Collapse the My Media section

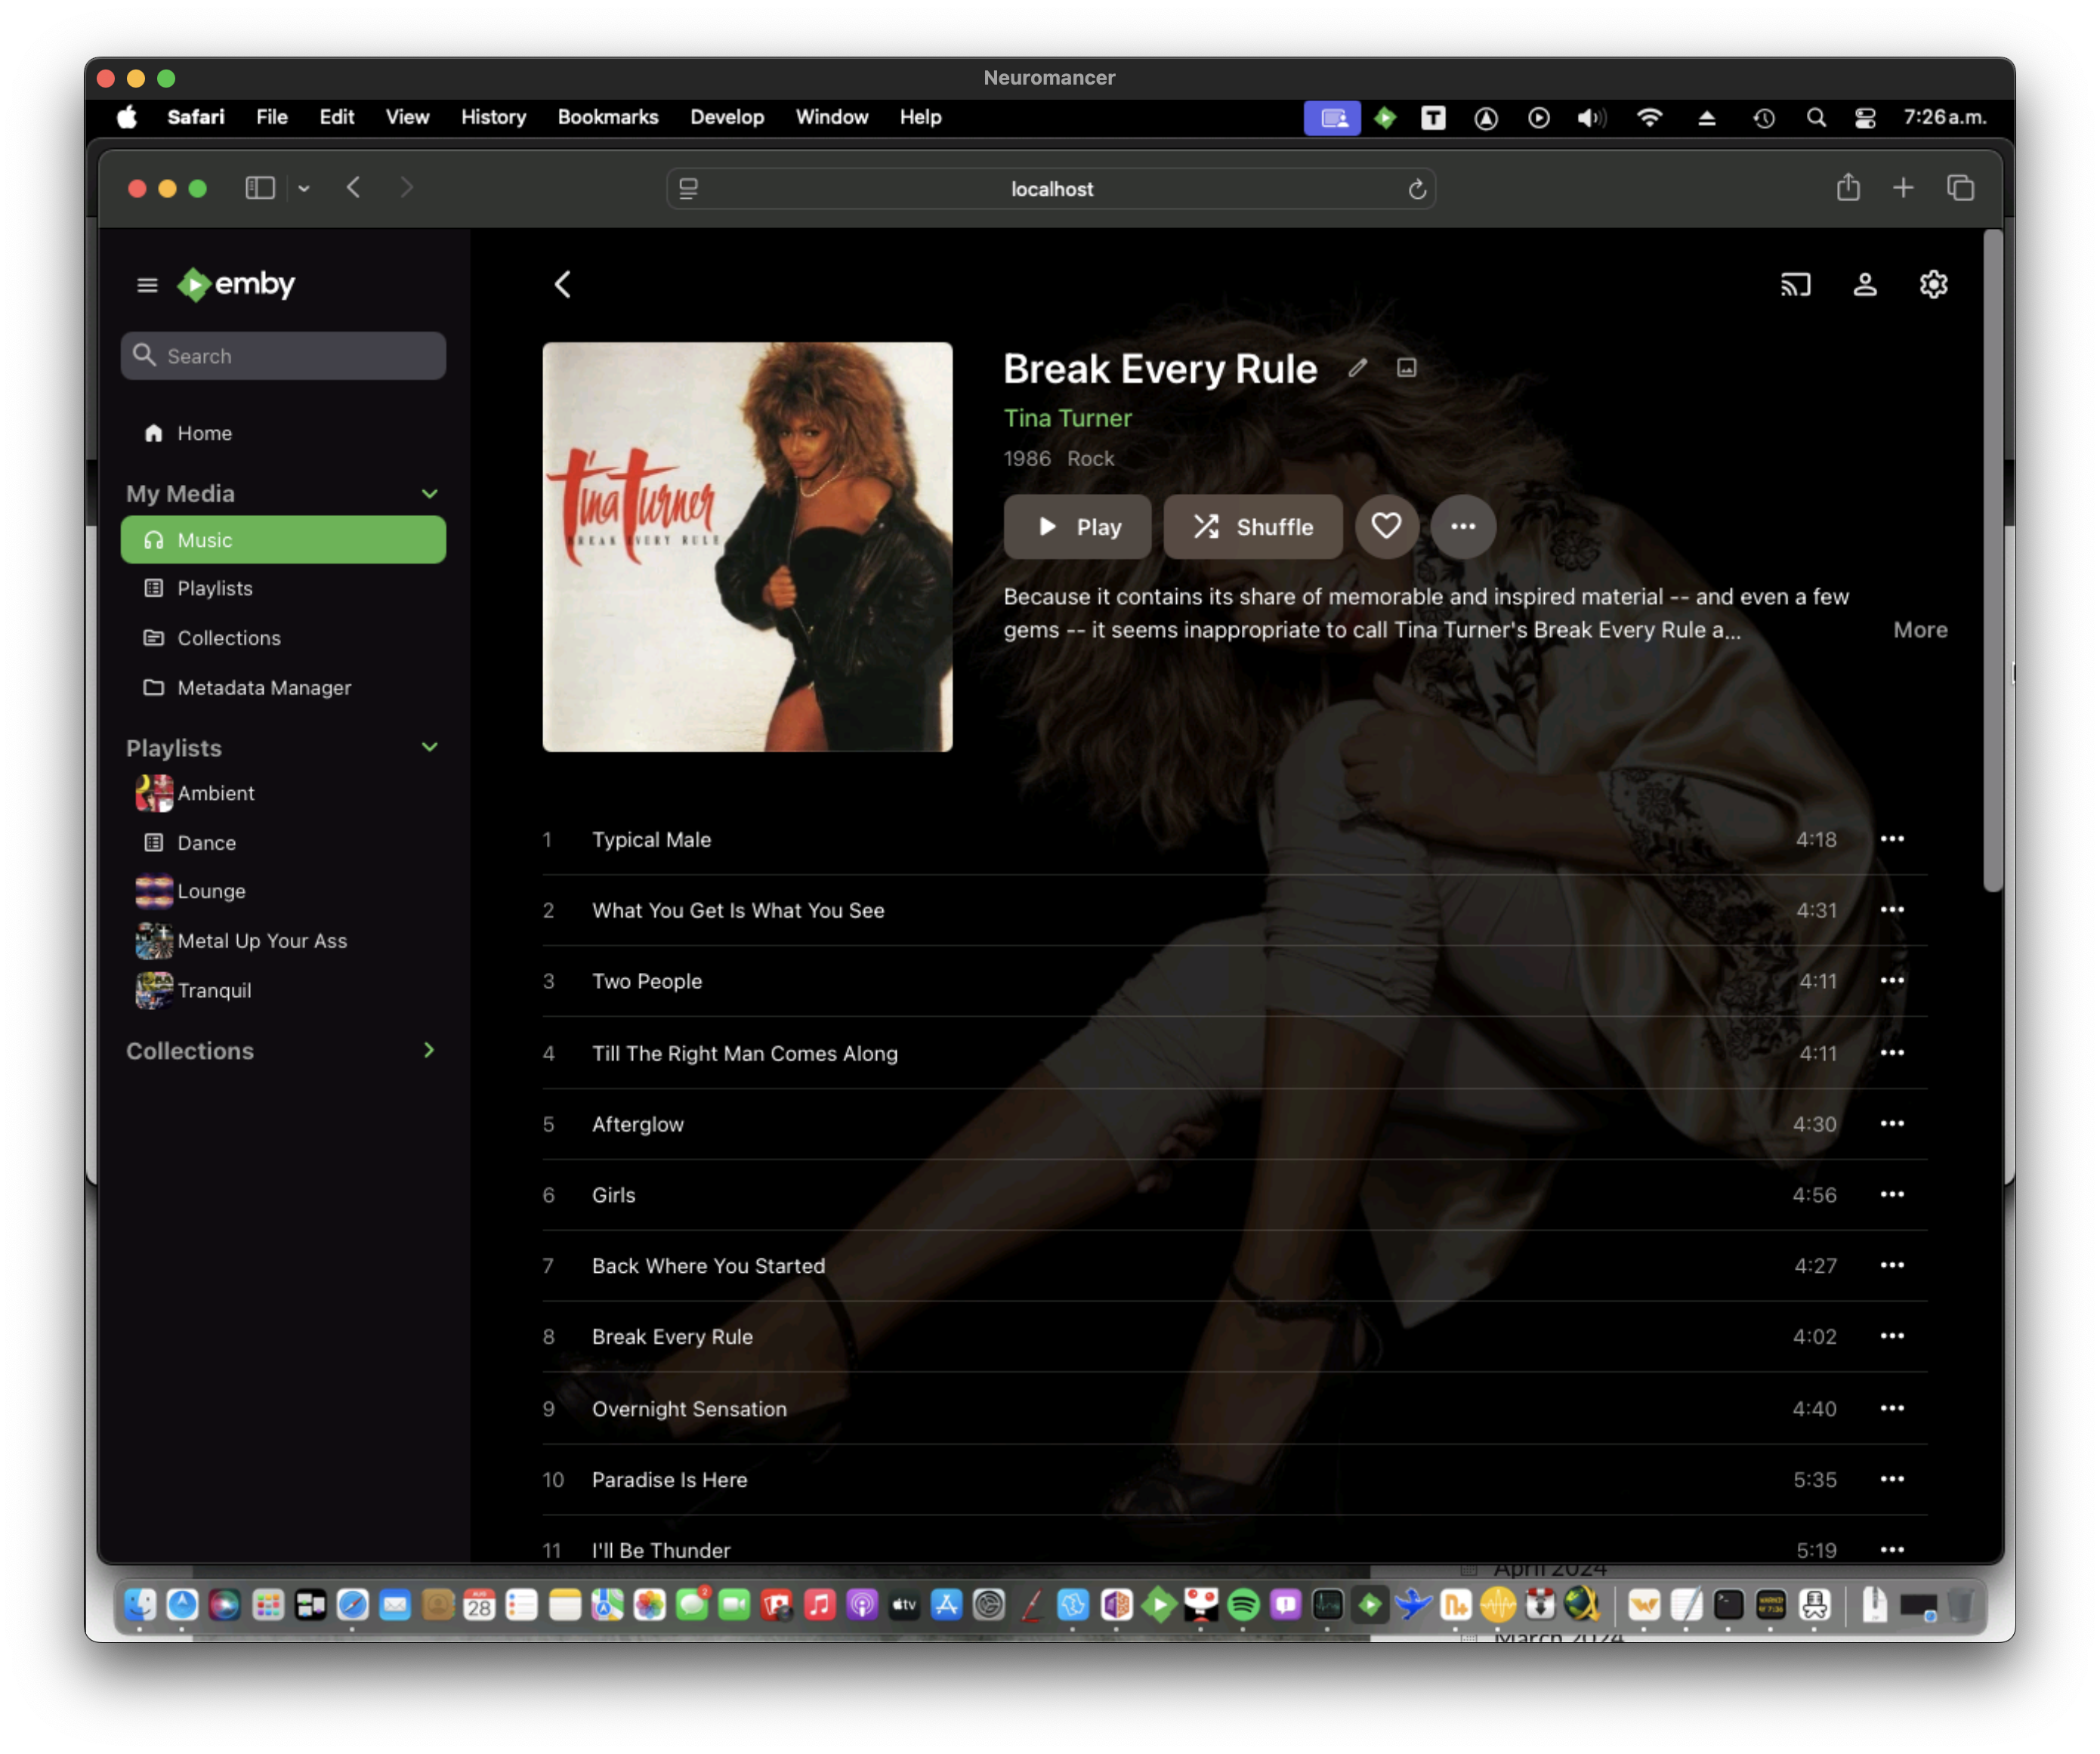coord(429,494)
